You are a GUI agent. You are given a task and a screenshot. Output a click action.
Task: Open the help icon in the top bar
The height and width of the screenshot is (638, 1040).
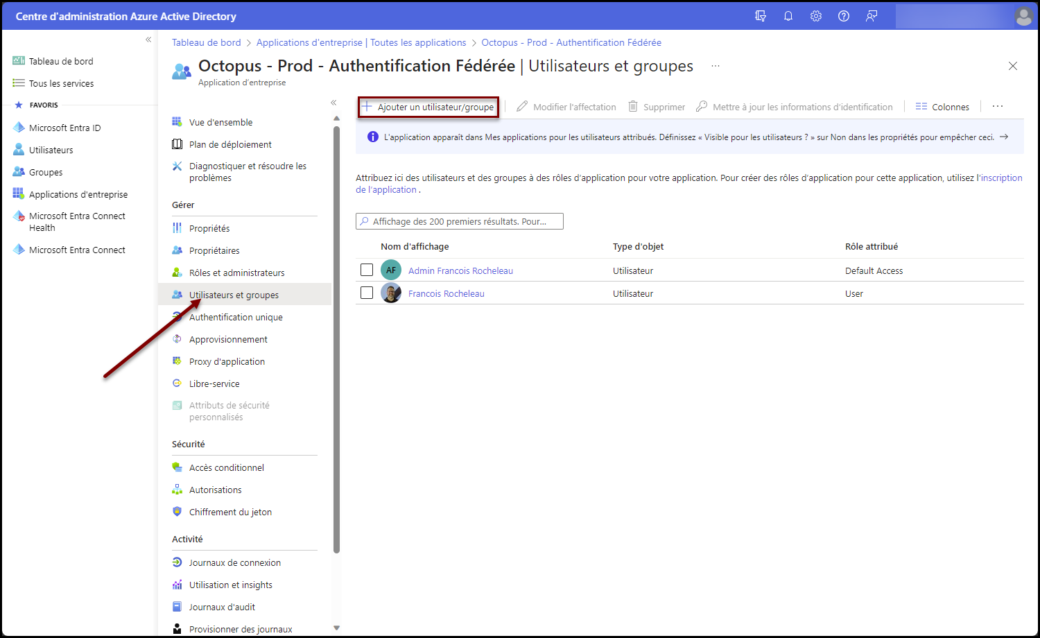point(843,15)
